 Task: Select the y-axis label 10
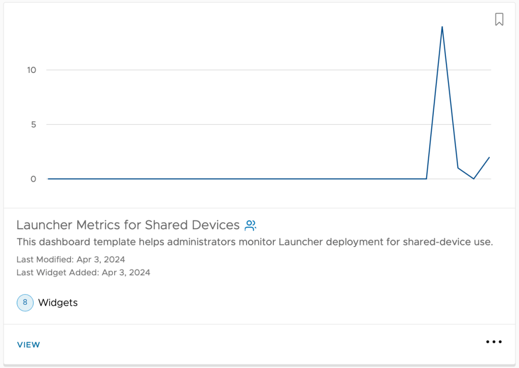click(x=32, y=70)
